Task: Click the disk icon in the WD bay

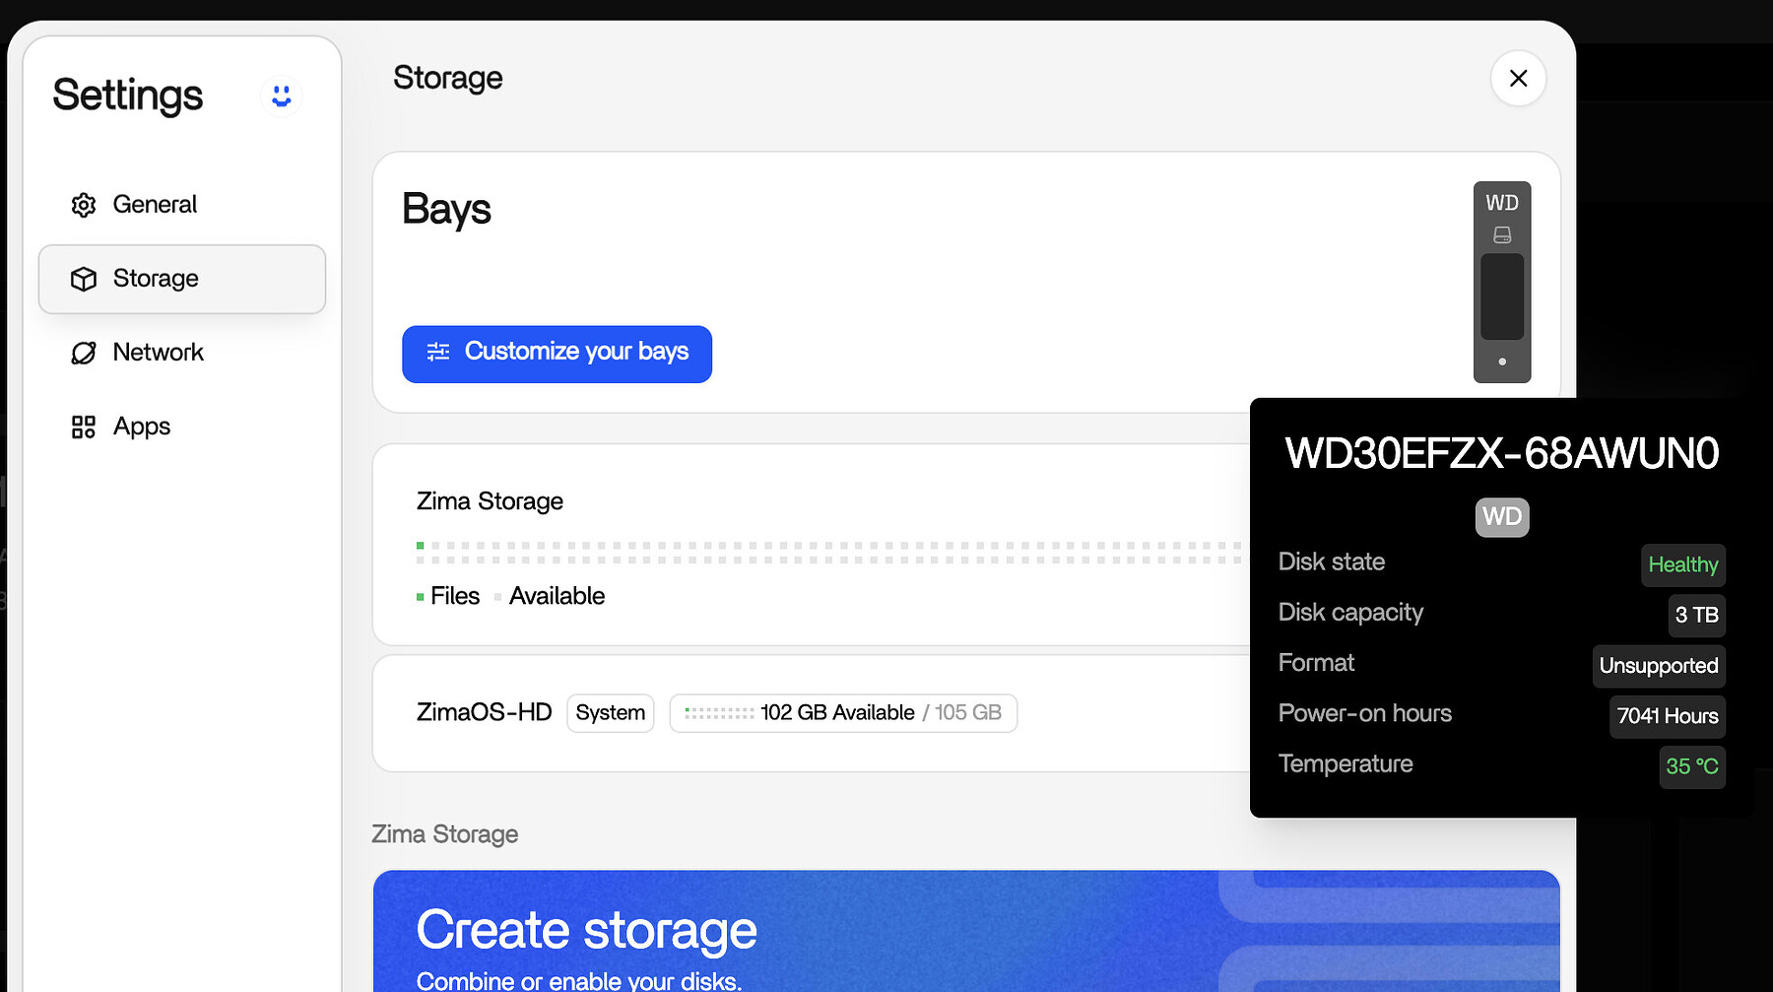Action: click(x=1502, y=235)
